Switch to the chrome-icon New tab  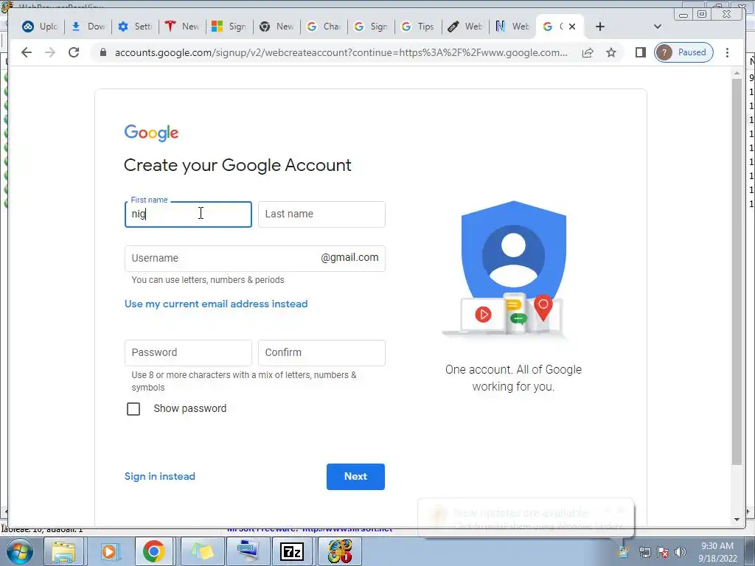pos(276,27)
